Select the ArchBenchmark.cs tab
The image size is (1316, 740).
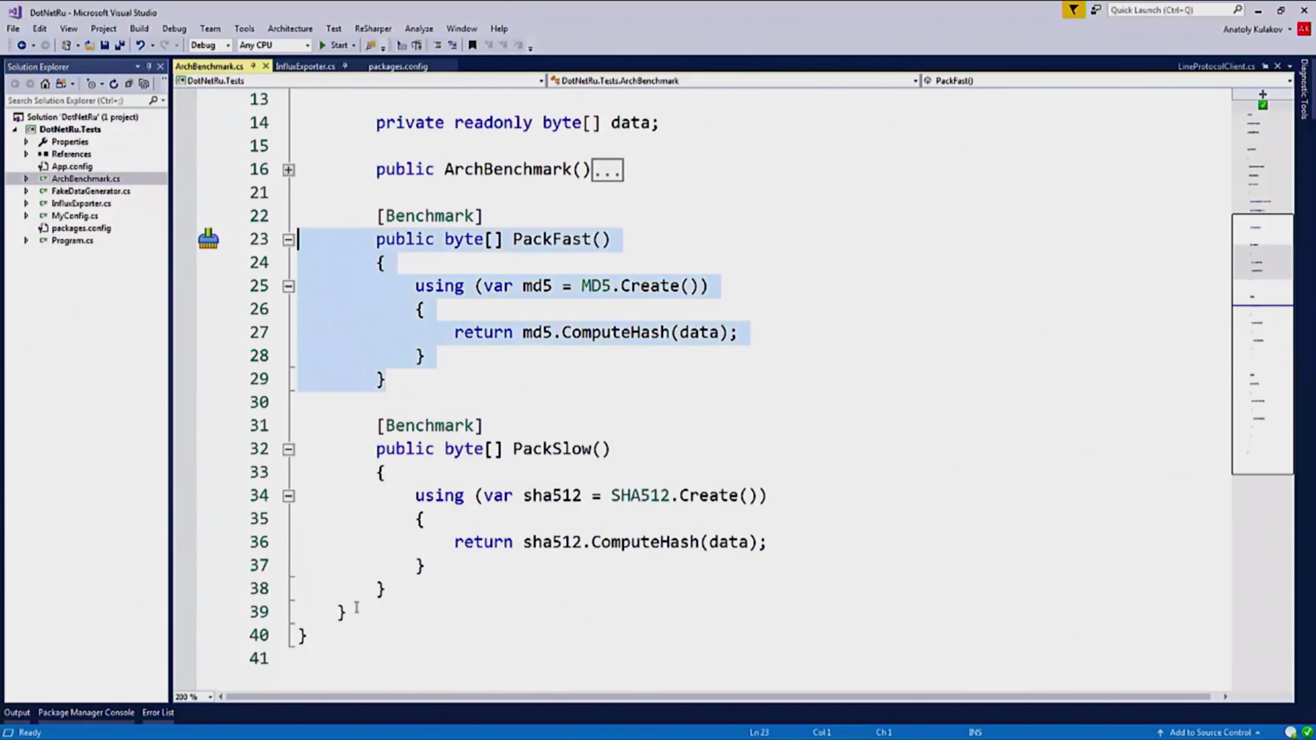pos(210,65)
